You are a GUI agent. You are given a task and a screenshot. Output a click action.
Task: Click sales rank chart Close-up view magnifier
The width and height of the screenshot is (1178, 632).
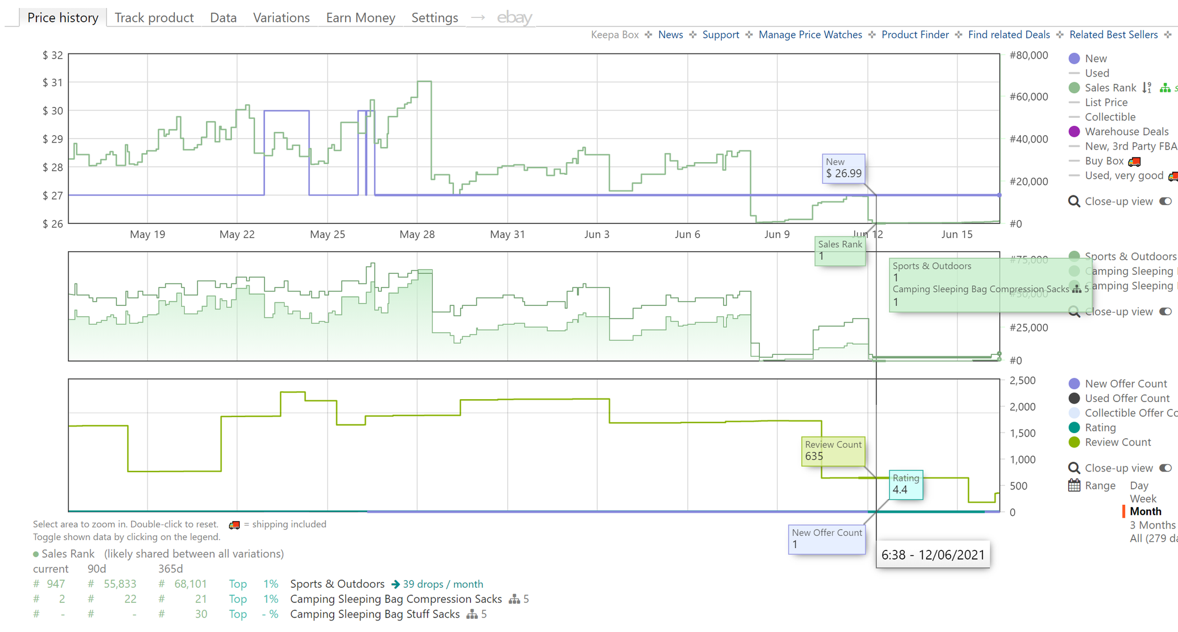(1074, 312)
